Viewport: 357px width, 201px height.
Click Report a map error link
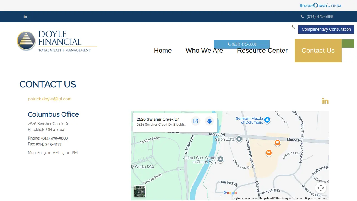(x=316, y=198)
